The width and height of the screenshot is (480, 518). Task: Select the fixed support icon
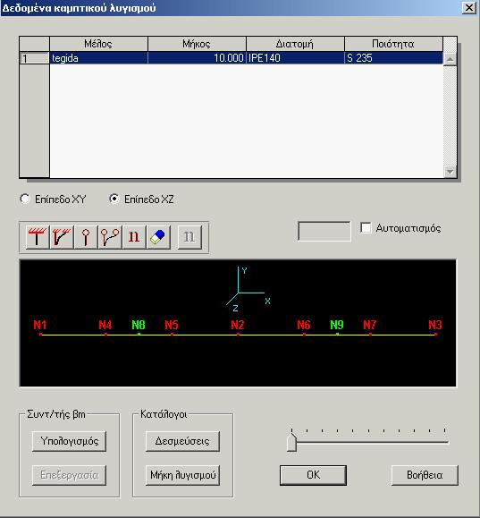(38, 237)
